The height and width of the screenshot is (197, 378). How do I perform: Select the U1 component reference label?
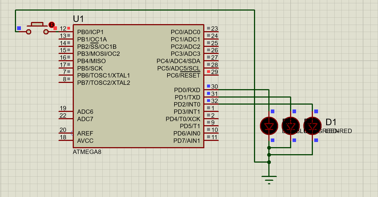click(78, 19)
